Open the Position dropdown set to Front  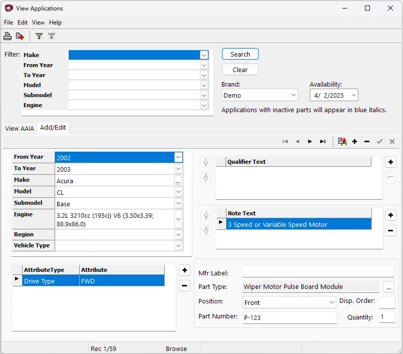331,302
